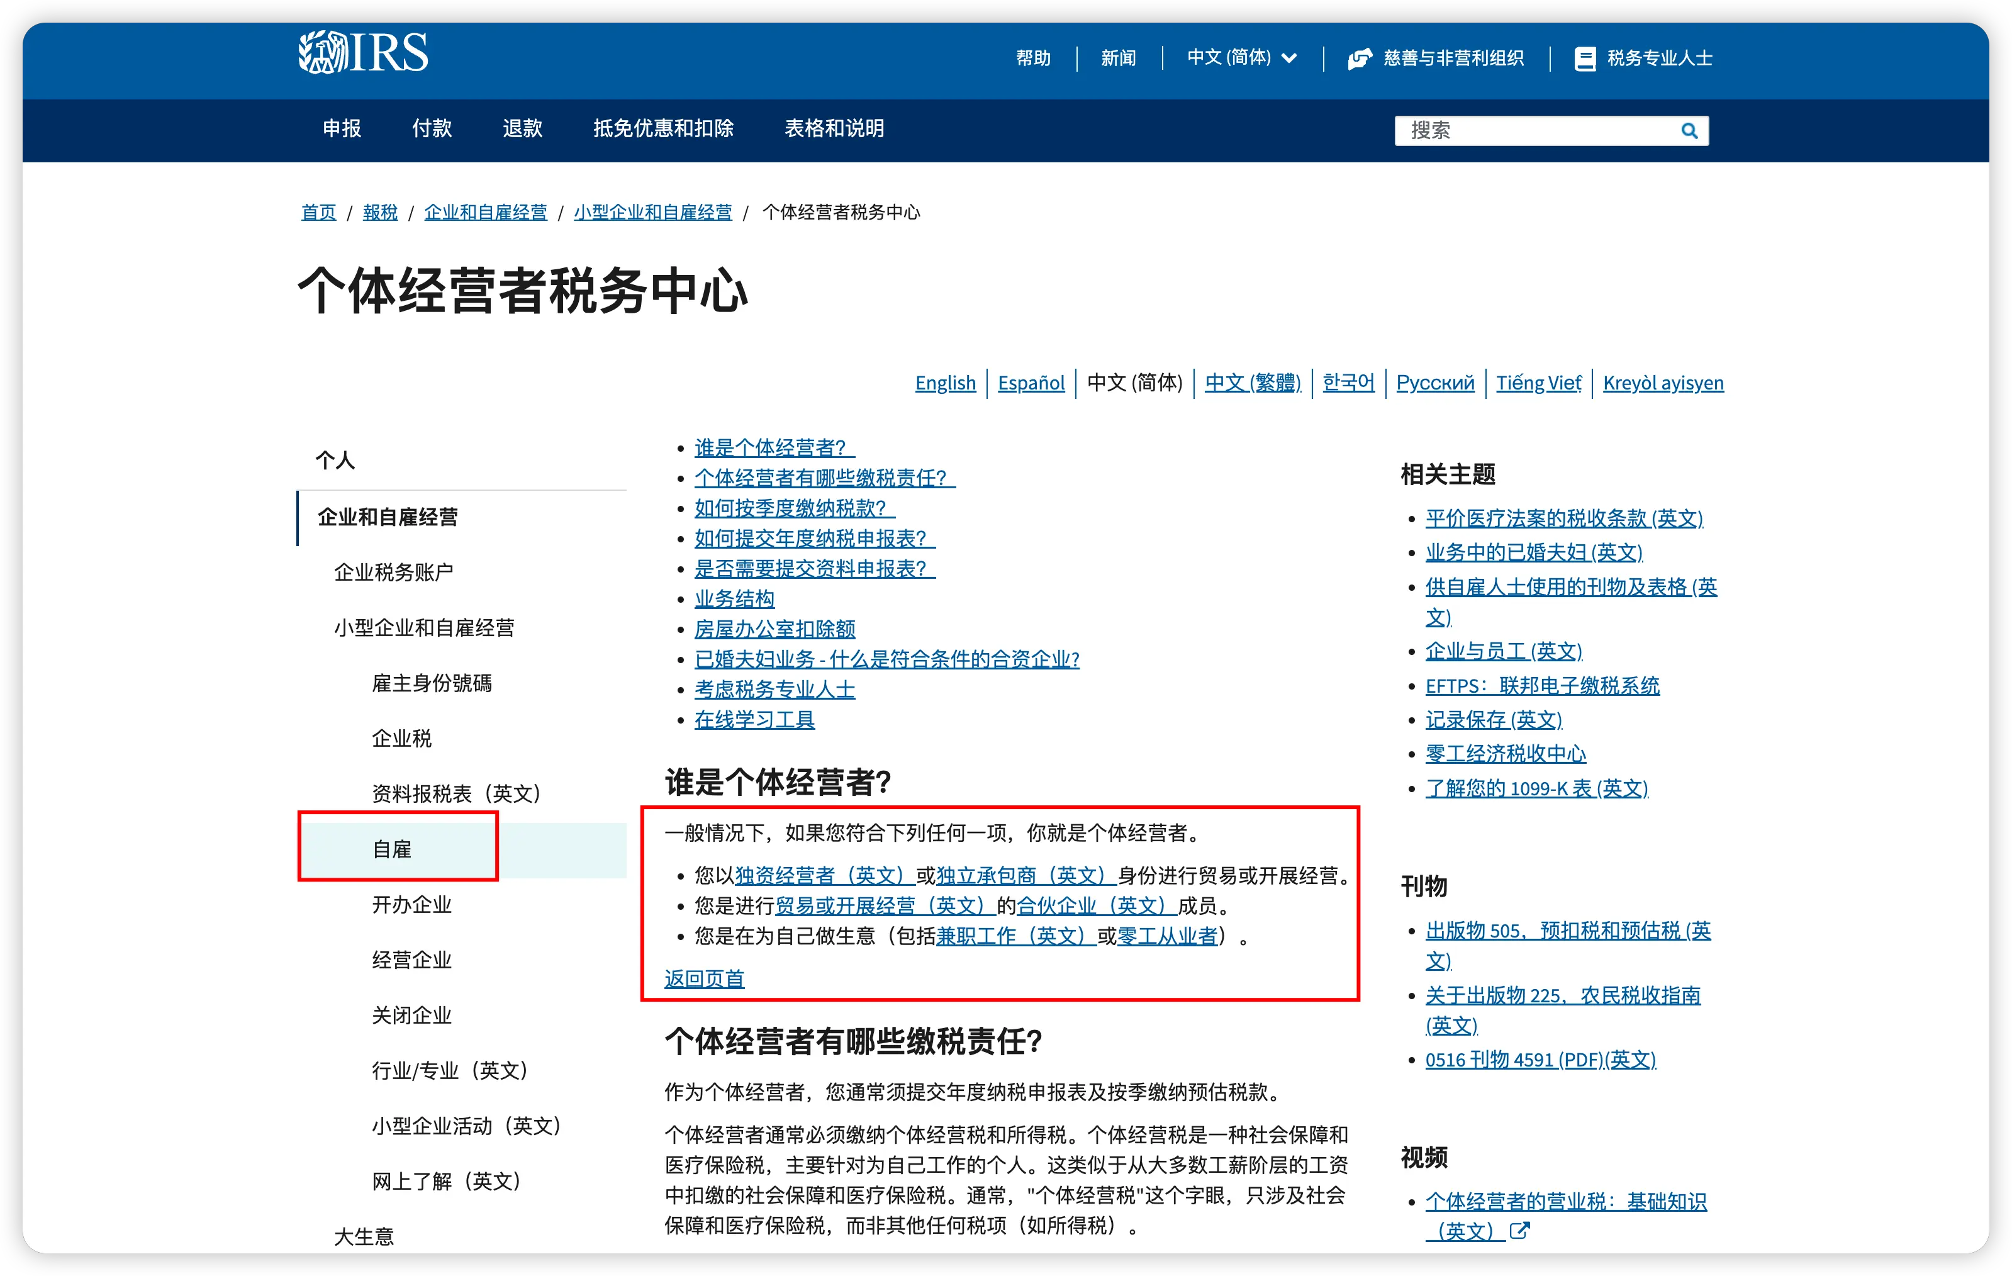2012x1276 pixels.
Task: Click 帮助 in top header
Action: tap(1032, 59)
